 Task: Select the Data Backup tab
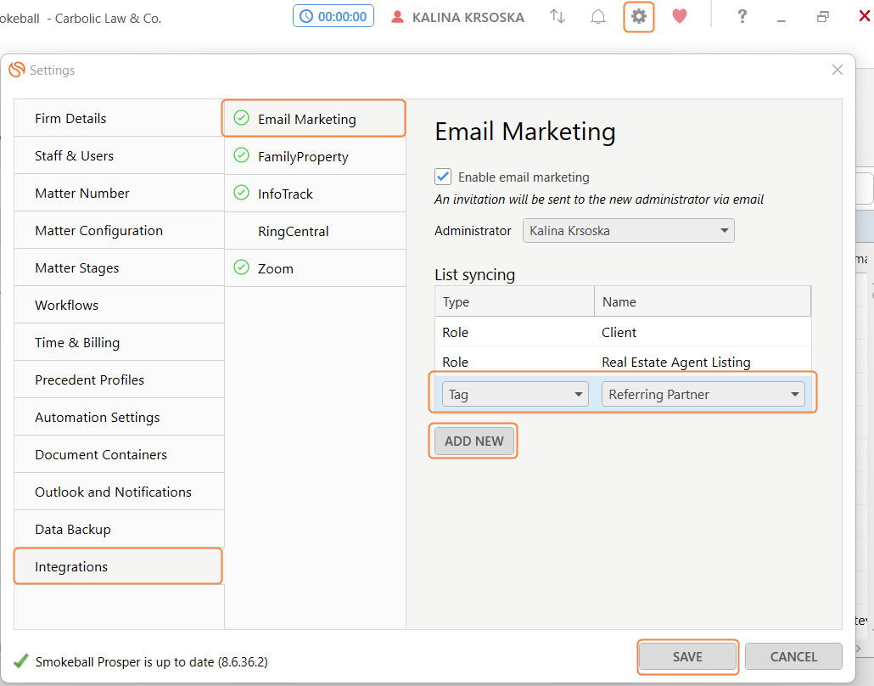(x=119, y=529)
